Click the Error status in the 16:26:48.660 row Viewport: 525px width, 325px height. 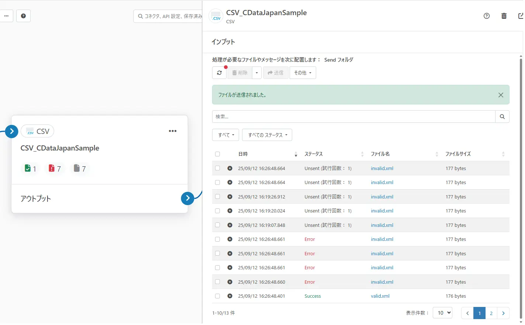[310, 282]
